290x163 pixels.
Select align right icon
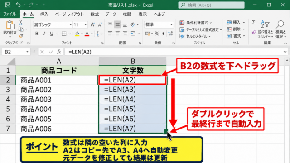point(125,34)
